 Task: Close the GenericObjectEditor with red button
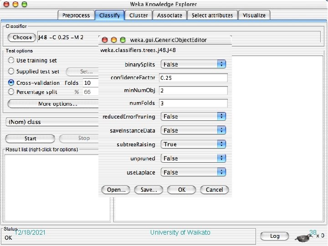[x=105, y=40]
